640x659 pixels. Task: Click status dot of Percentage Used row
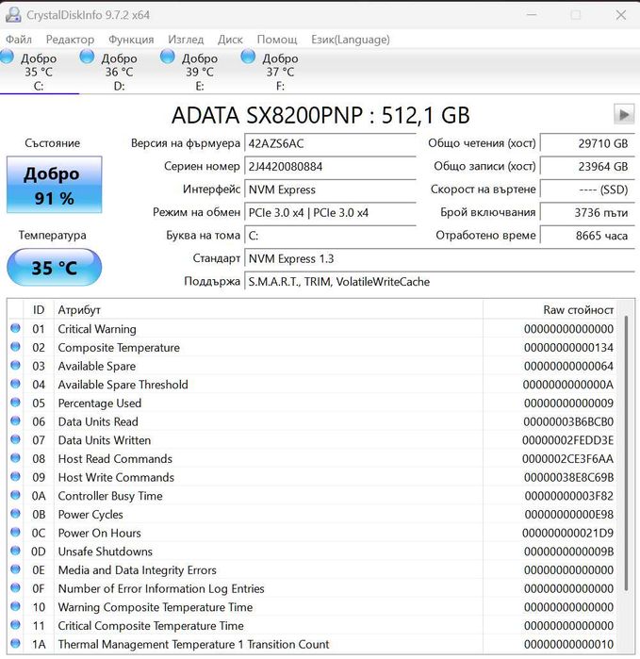[15, 403]
